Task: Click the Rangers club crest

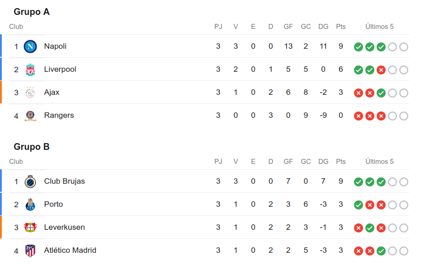Action: [30, 116]
